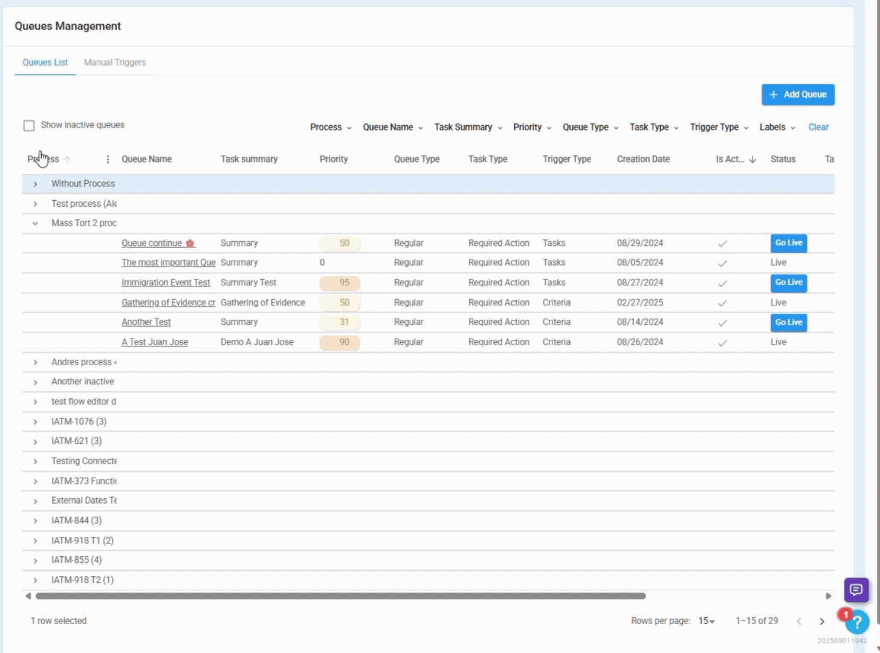Click the Is Active sort arrow icon
Viewport: 880px width, 653px height.
click(x=752, y=160)
